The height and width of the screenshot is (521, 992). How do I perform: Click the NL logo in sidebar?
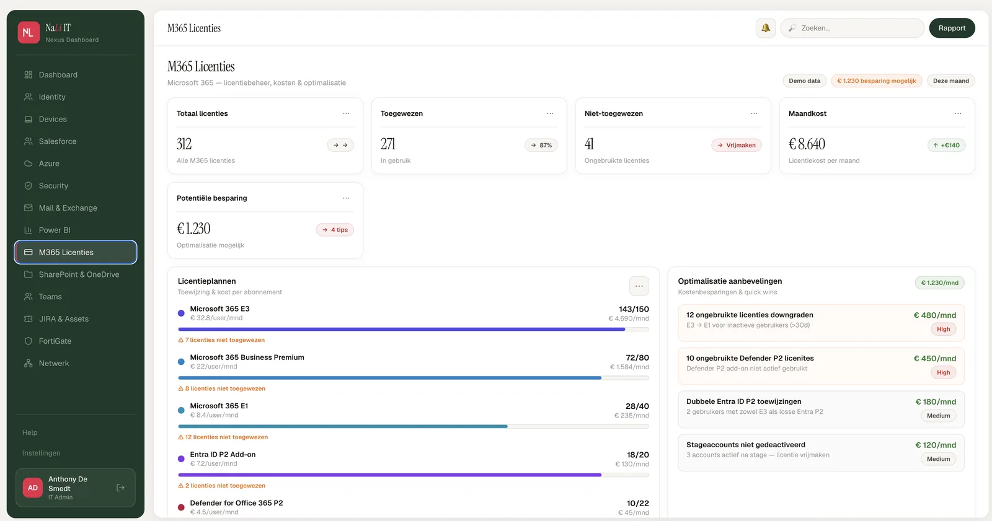(x=29, y=33)
